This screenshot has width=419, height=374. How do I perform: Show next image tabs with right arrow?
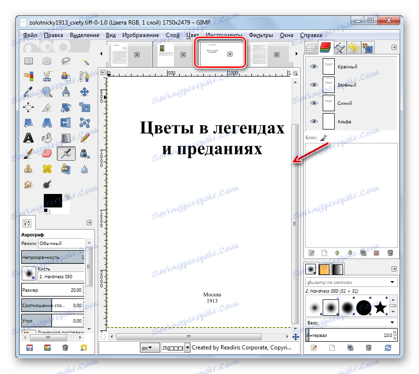pos(296,54)
